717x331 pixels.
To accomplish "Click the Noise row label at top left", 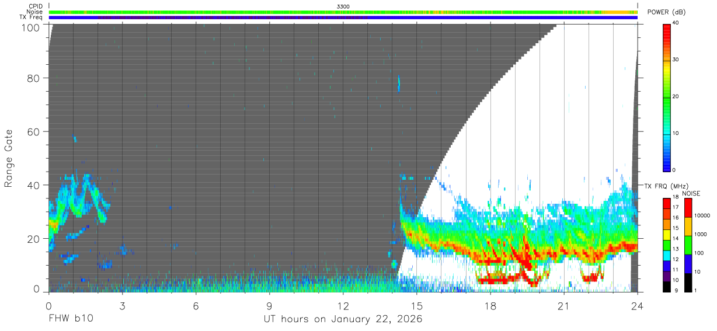I will [34, 12].
